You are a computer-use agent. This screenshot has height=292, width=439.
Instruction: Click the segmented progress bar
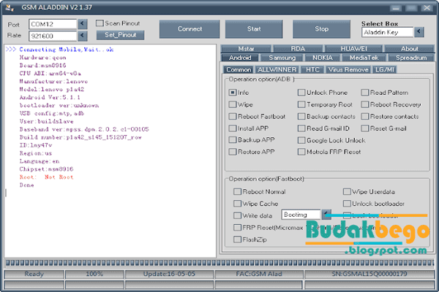(x=219, y=263)
